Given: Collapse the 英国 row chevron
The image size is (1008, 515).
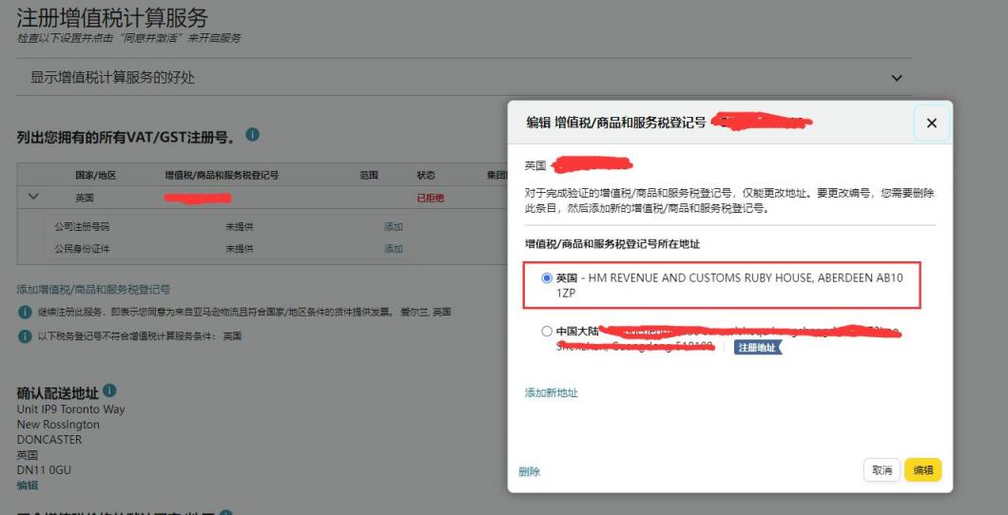Looking at the screenshot, I should point(35,197).
